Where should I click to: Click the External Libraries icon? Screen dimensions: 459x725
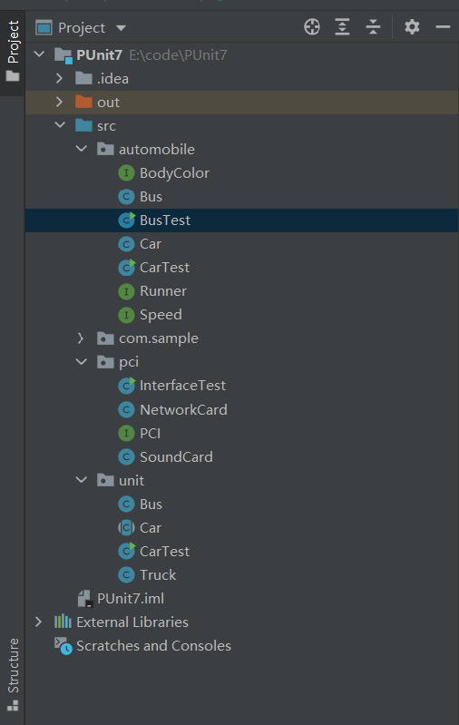click(63, 622)
